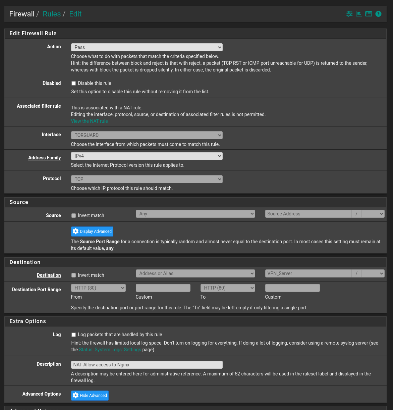Open the help question mark icon
393x410 pixels.
coord(378,14)
